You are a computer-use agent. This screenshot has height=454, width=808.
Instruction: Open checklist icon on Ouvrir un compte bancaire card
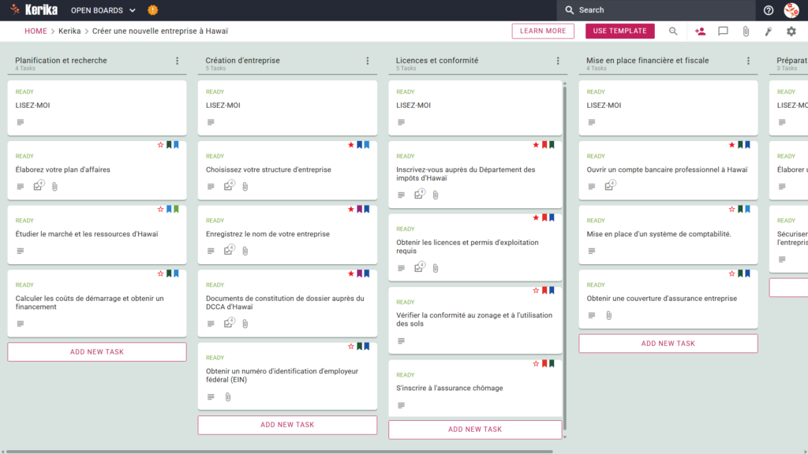click(610, 185)
